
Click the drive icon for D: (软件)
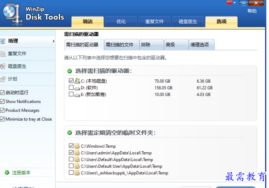[77, 88]
